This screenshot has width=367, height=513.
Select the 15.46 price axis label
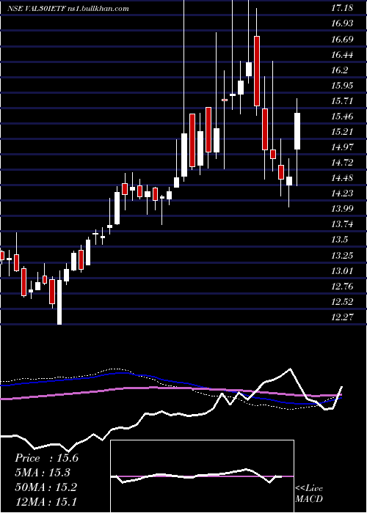342,116
